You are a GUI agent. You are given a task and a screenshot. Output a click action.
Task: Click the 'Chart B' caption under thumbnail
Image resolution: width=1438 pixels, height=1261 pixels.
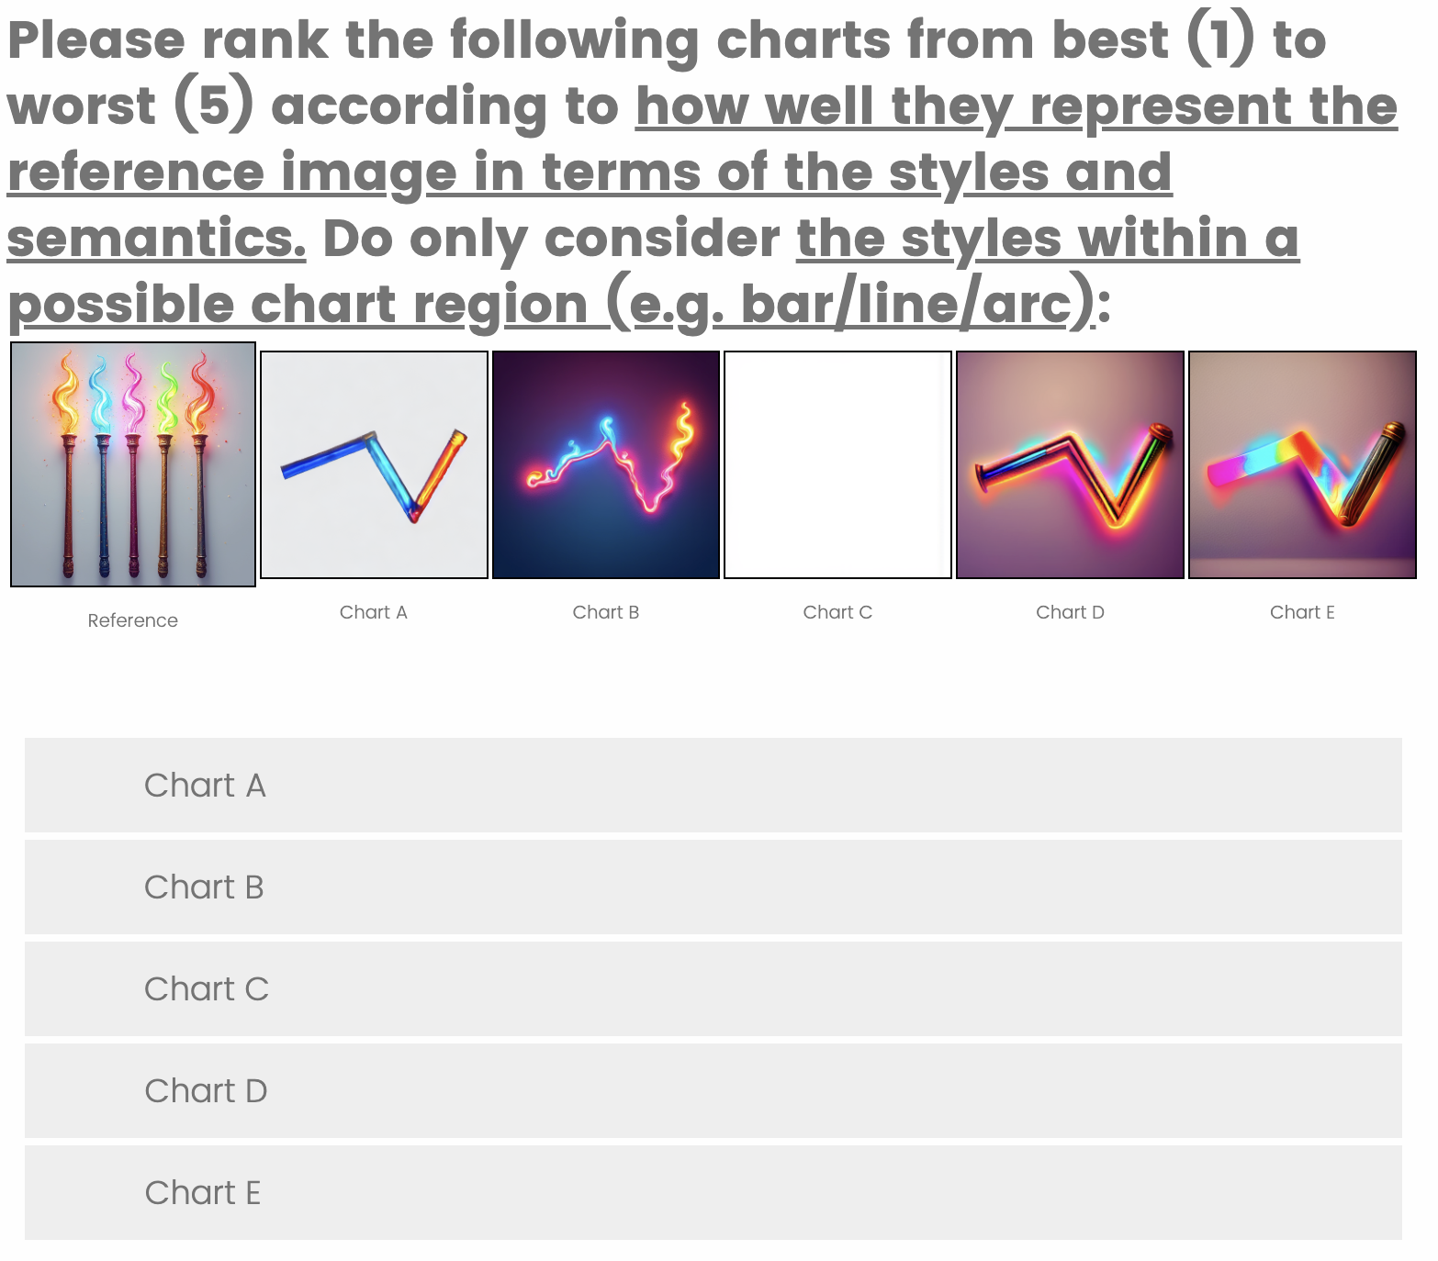(606, 612)
